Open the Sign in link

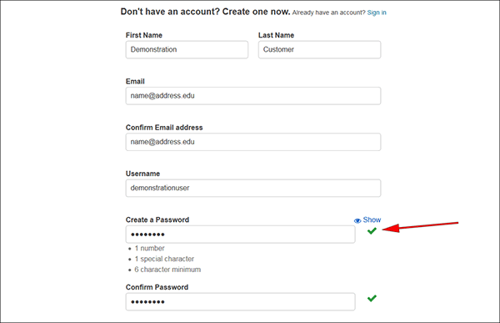coord(377,13)
